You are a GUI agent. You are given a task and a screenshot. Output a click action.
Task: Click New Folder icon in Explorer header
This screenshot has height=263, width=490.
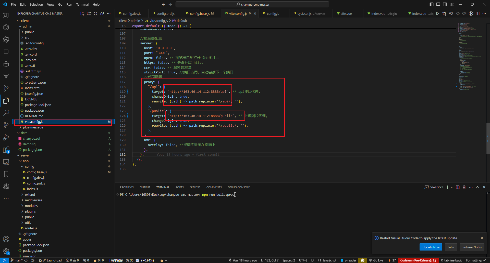[89, 14]
